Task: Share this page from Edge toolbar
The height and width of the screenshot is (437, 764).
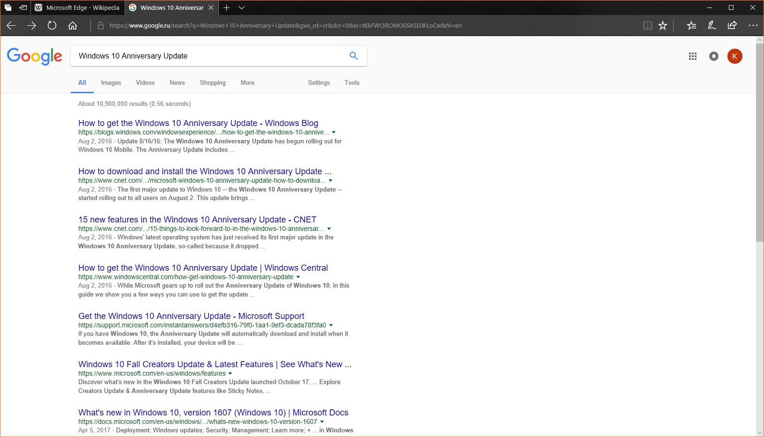Action: 732,26
